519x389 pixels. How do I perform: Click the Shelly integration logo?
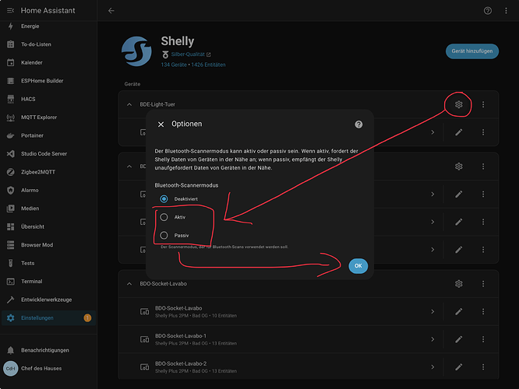(x=136, y=51)
